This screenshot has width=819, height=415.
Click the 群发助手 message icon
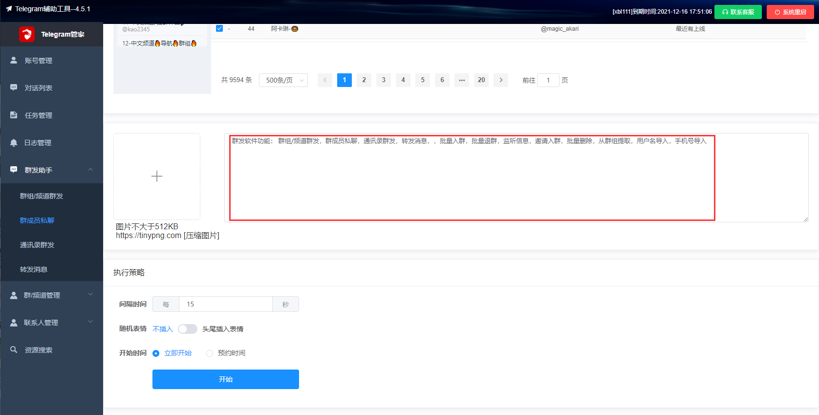(x=14, y=170)
